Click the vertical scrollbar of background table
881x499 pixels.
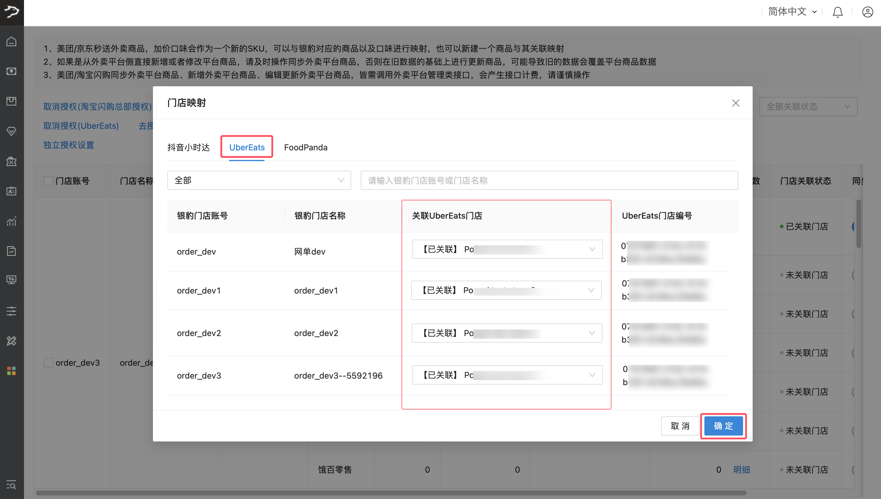point(859,223)
